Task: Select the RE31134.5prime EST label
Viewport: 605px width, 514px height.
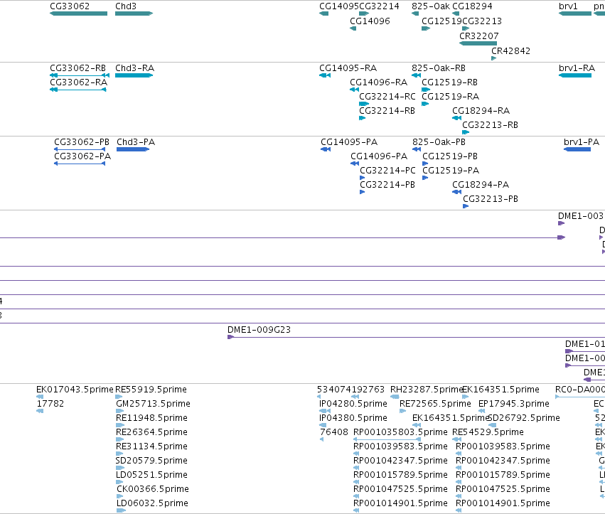Action: point(151,446)
